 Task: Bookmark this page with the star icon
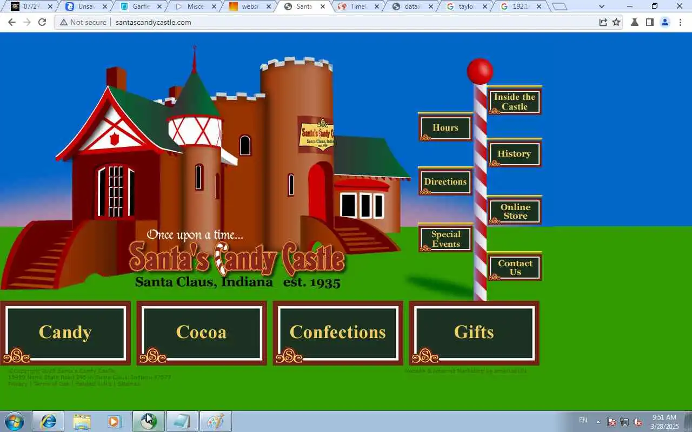(x=616, y=22)
